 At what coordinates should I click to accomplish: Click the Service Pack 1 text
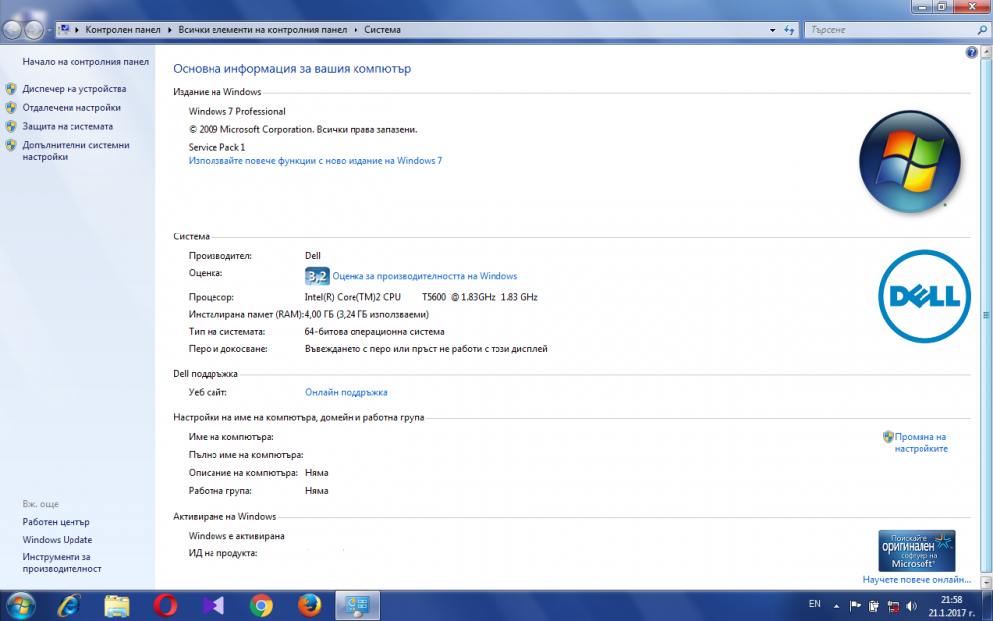click(216, 147)
